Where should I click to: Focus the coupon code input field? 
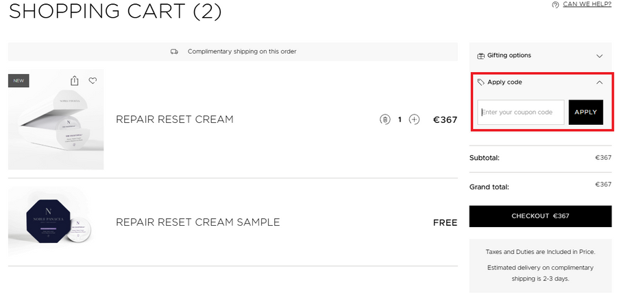click(x=521, y=112)
